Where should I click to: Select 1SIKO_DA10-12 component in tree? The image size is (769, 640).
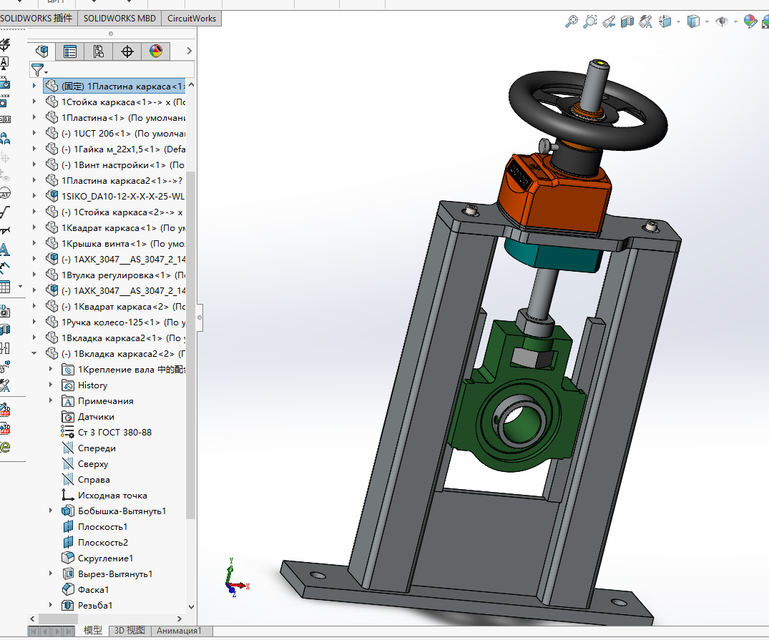point(115,196)
